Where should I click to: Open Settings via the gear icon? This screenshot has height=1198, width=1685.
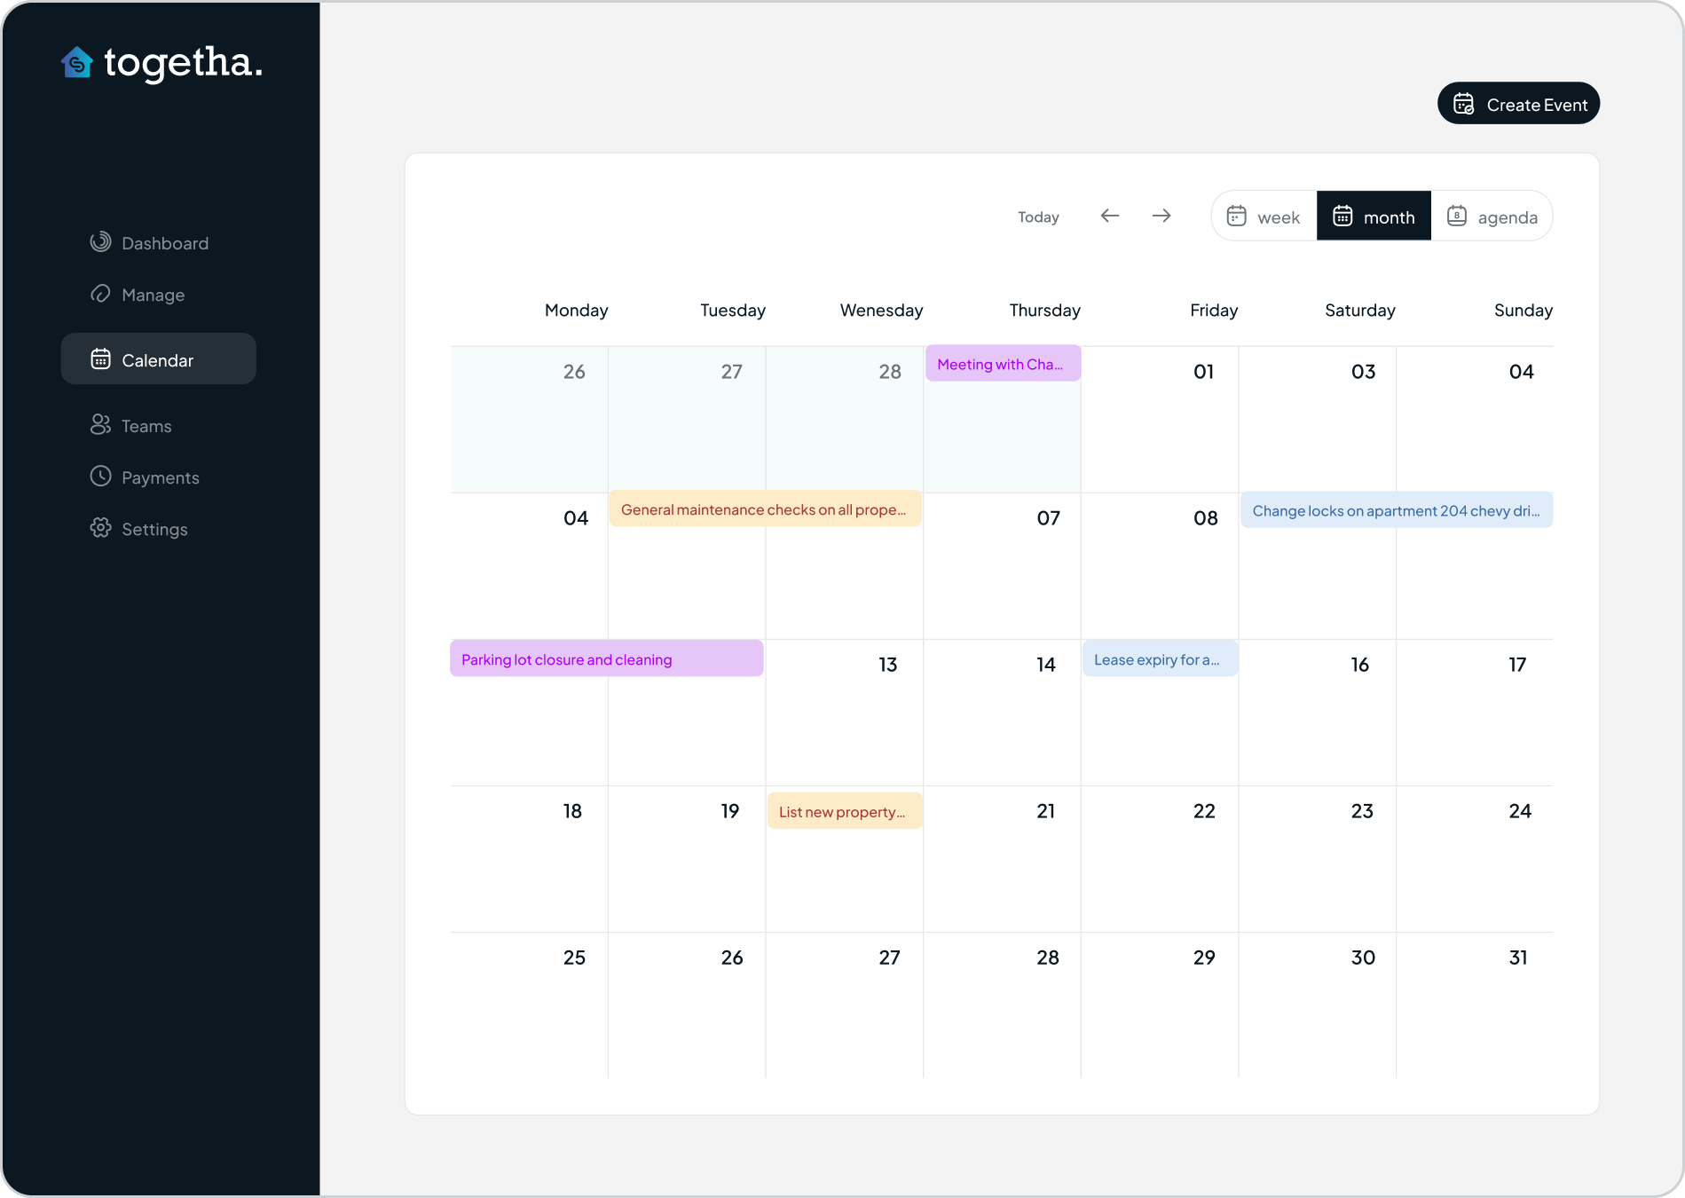coord(100,528)
